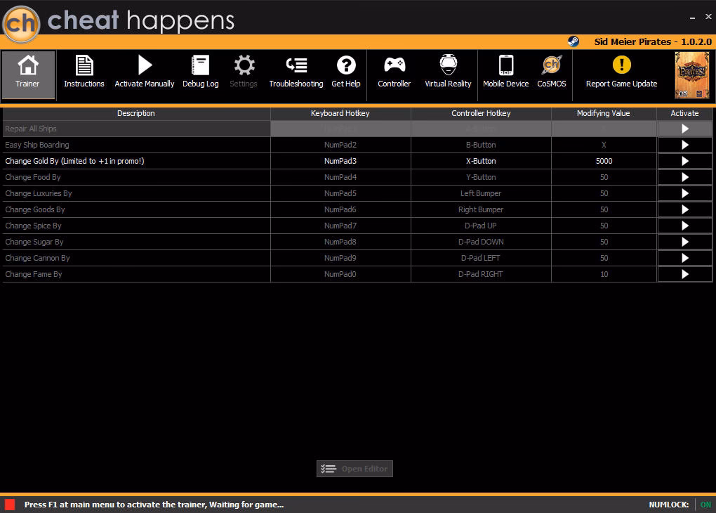Select the NumPad3 keyboard hotkey cell
Viewport: 716px width, 513px height.
pyautogui.click(x=340, y=161)
